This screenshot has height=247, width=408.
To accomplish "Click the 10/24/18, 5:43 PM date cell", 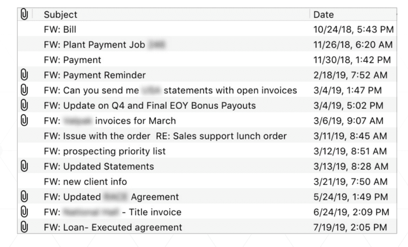I will click(353, 30).
